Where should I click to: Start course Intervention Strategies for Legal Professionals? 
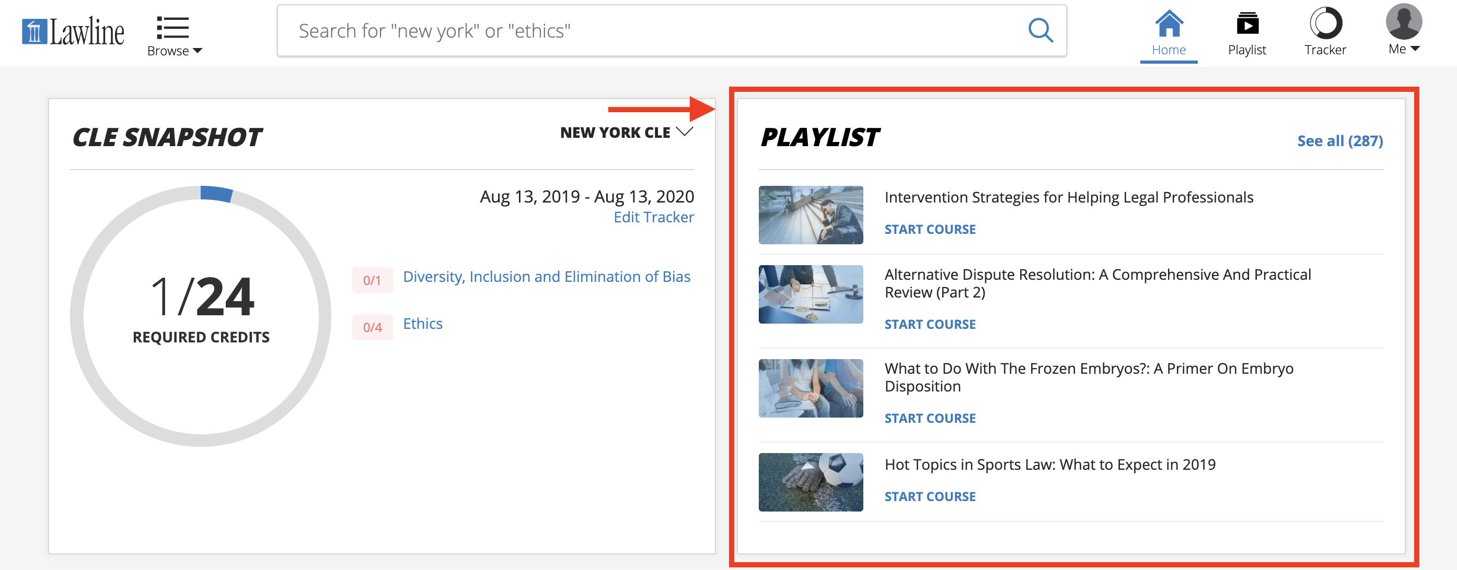pyautogui.click(x=930, y=229)
